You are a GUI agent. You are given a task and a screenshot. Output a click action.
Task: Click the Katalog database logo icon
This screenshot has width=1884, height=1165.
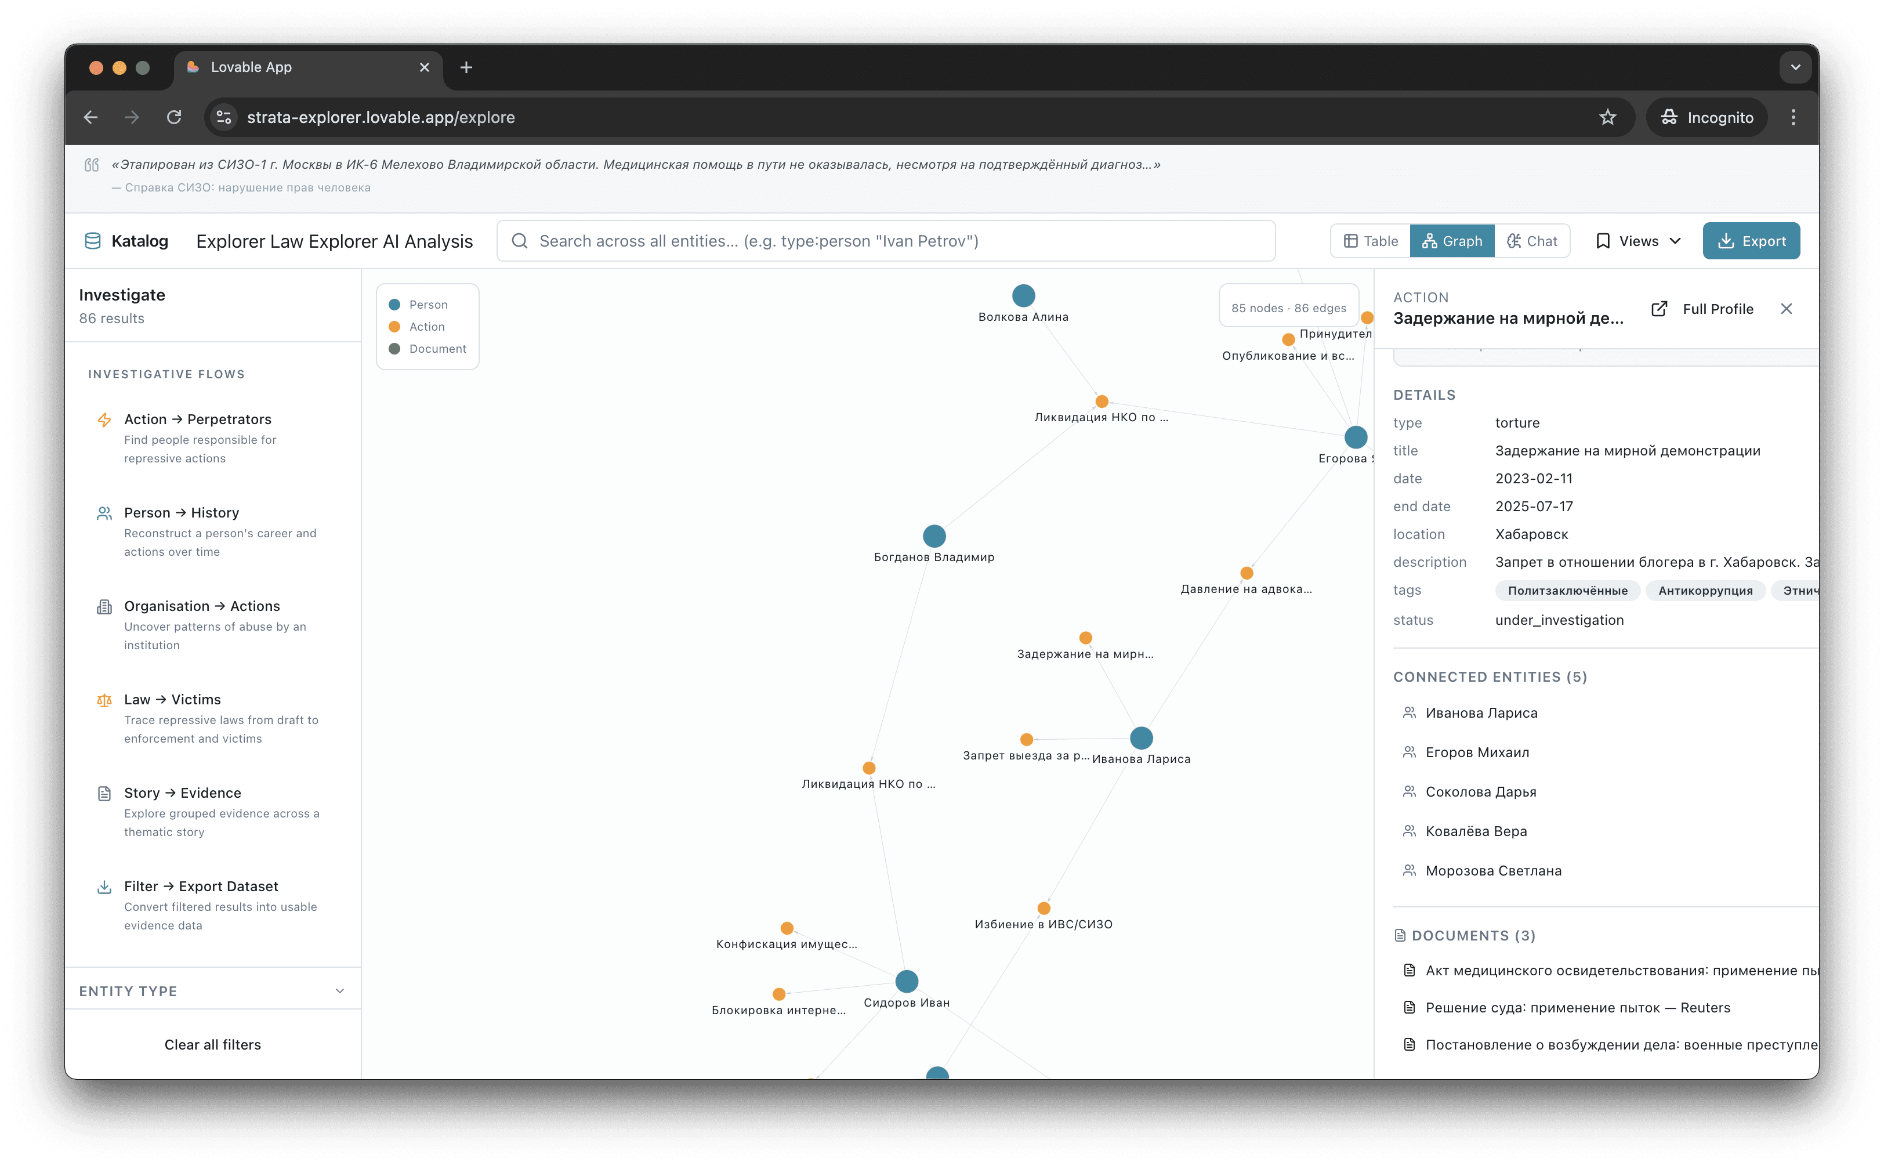(x=92, y=241)
